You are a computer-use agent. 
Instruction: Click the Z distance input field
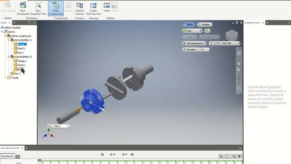60,126
